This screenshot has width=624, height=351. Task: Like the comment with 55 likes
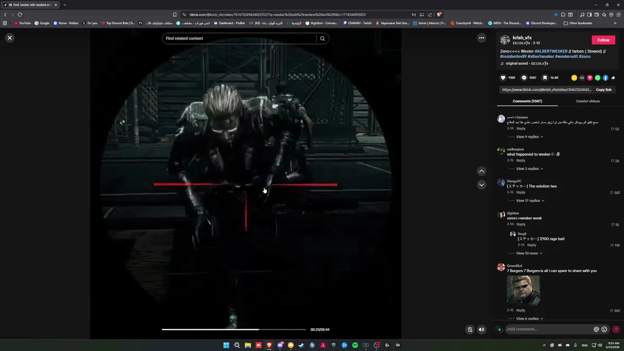[x=612, y=129]
